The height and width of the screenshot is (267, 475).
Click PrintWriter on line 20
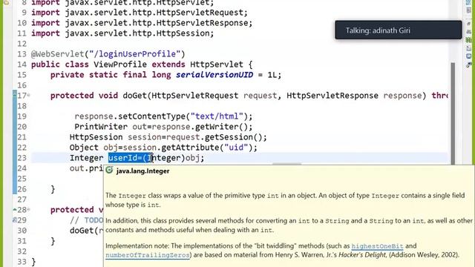[x=101, y=127]
